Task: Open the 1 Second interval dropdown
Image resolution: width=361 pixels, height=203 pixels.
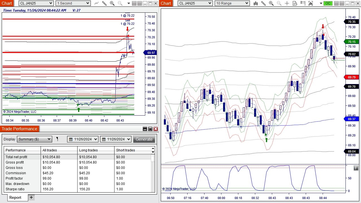Action: tap(73, 3)
